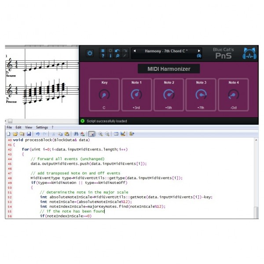Open the Edit menu
This screenshot has width=264, height=264.
point(18,127)
